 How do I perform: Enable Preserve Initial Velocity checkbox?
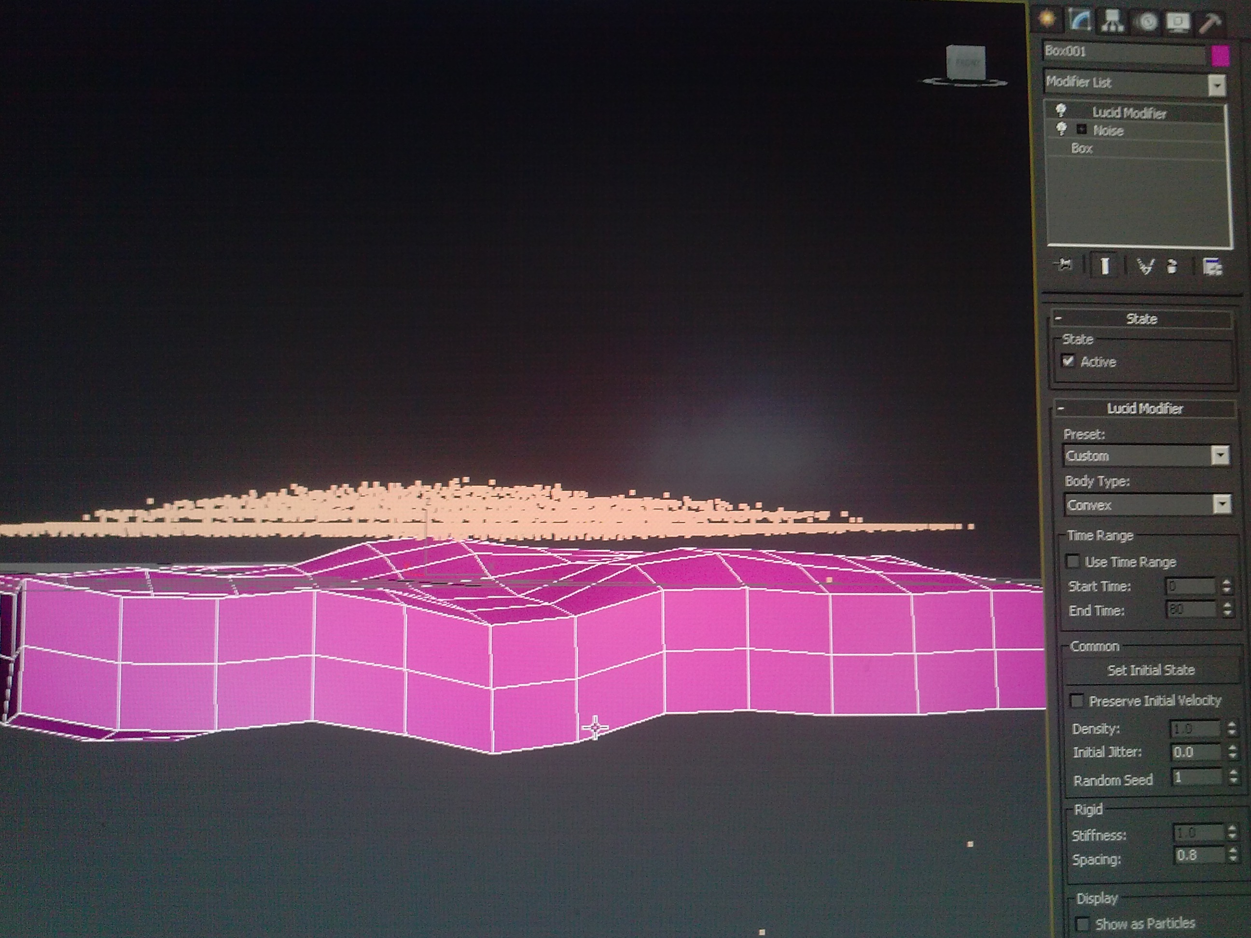pyautogui.click(x=1077, y=701)
